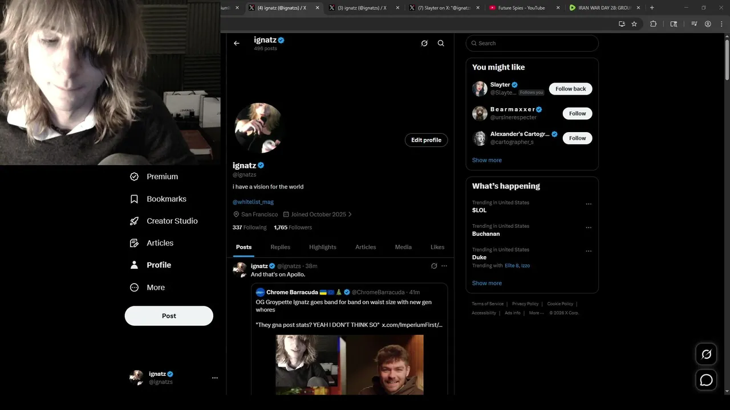Close the Future Spies YouTube tab
This screenshot has height=410, width=730.
[x=557, y=8]
